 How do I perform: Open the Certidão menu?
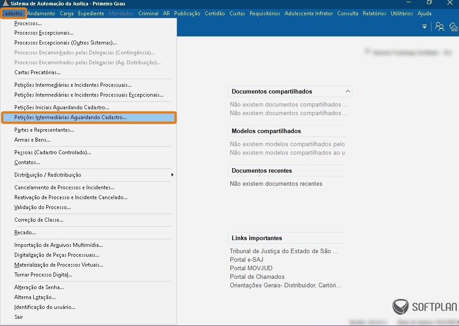[x=215, y=13]
